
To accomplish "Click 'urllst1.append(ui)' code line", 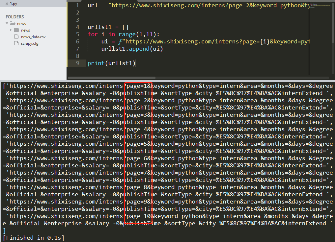I will click(132, 49).
